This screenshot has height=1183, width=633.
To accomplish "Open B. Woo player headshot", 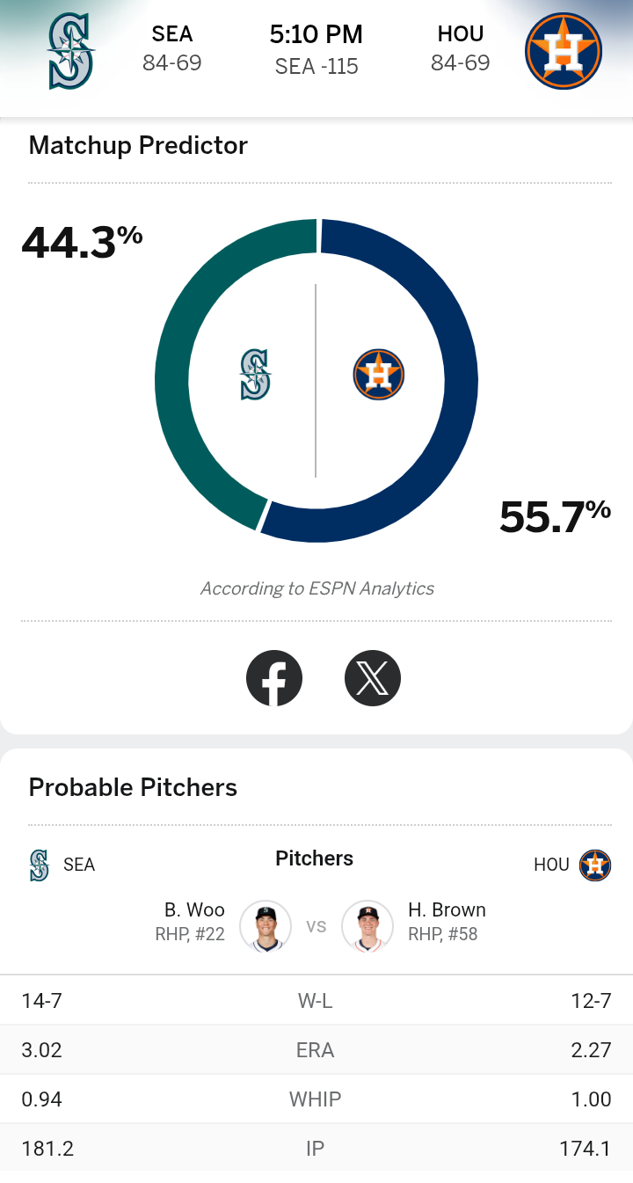I will tap(266, 926).
